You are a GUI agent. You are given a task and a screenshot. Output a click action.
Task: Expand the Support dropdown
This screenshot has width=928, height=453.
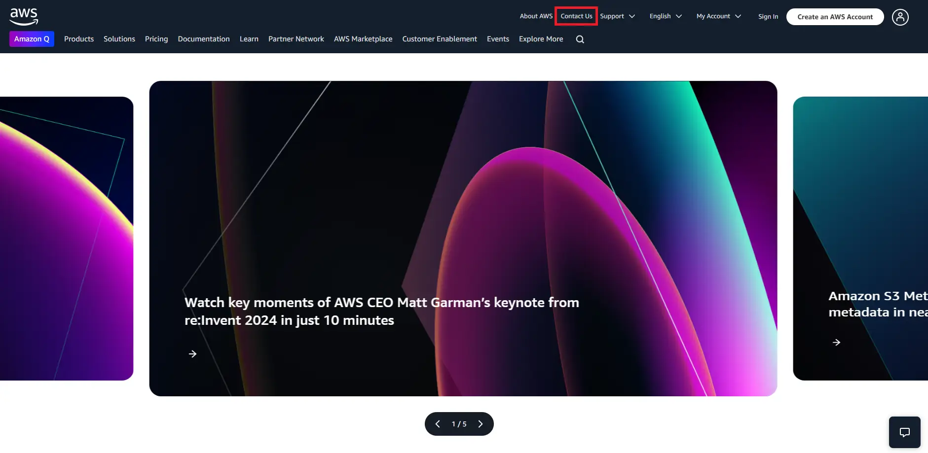[x=617, y=16]
